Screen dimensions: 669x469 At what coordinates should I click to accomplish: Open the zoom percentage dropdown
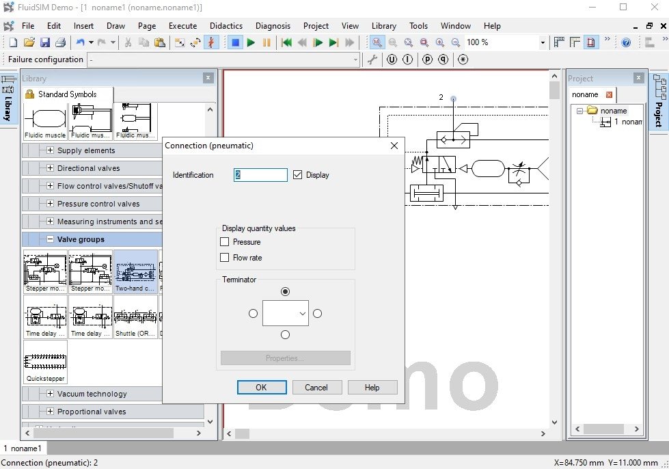pyautogui.click(x=543, y=42)
